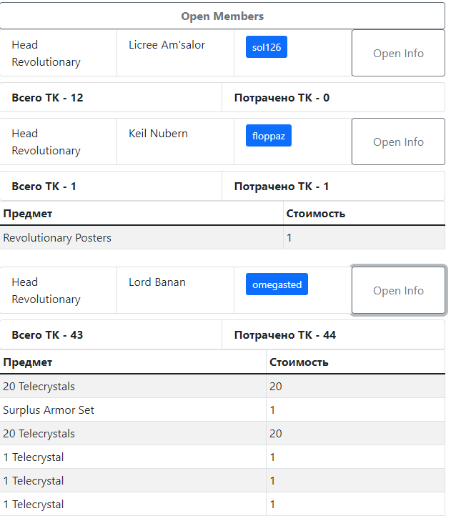Open Info for Licree Am'salor

[398, 53]
